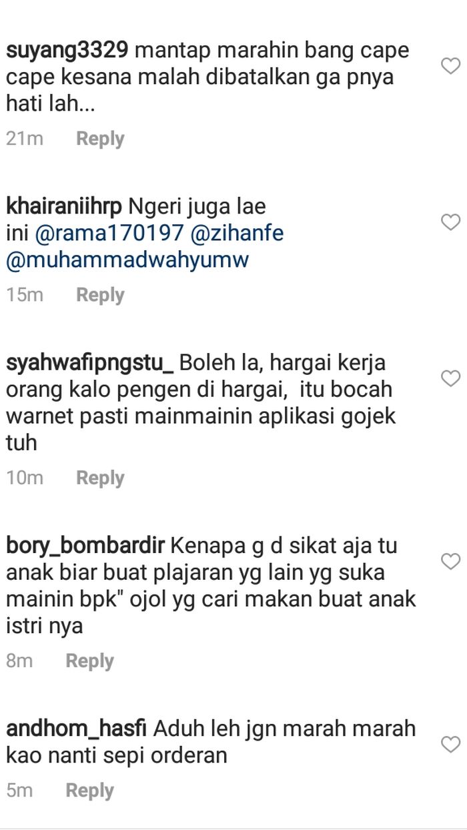Tap the heart next to khairaniihrp's comment

pyautogui.click(x=452, y=222)
